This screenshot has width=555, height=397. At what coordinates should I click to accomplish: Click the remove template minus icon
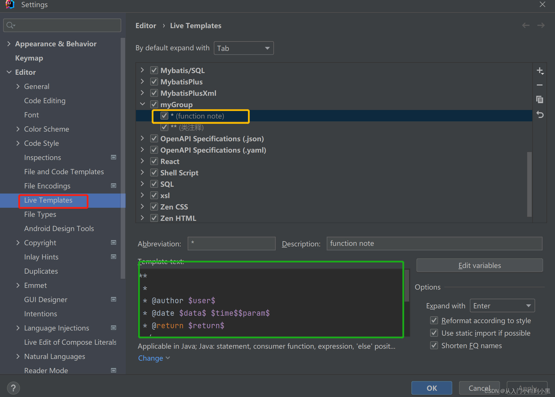[x=540, y=85]
